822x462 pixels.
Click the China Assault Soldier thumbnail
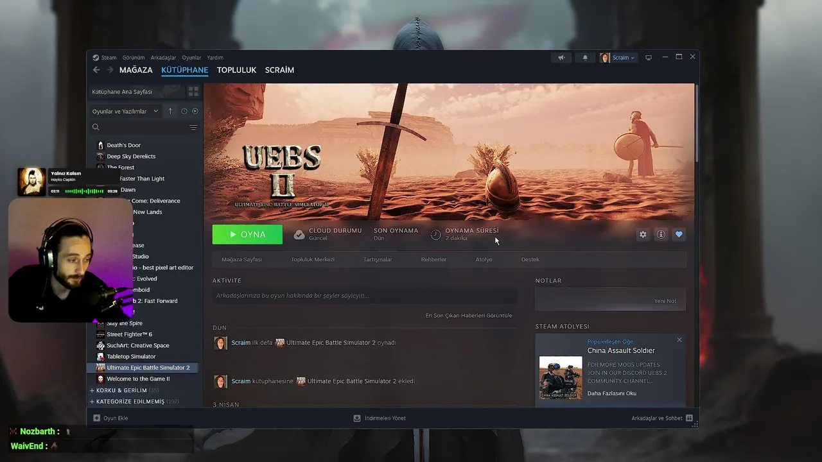(x=561, y=377)
